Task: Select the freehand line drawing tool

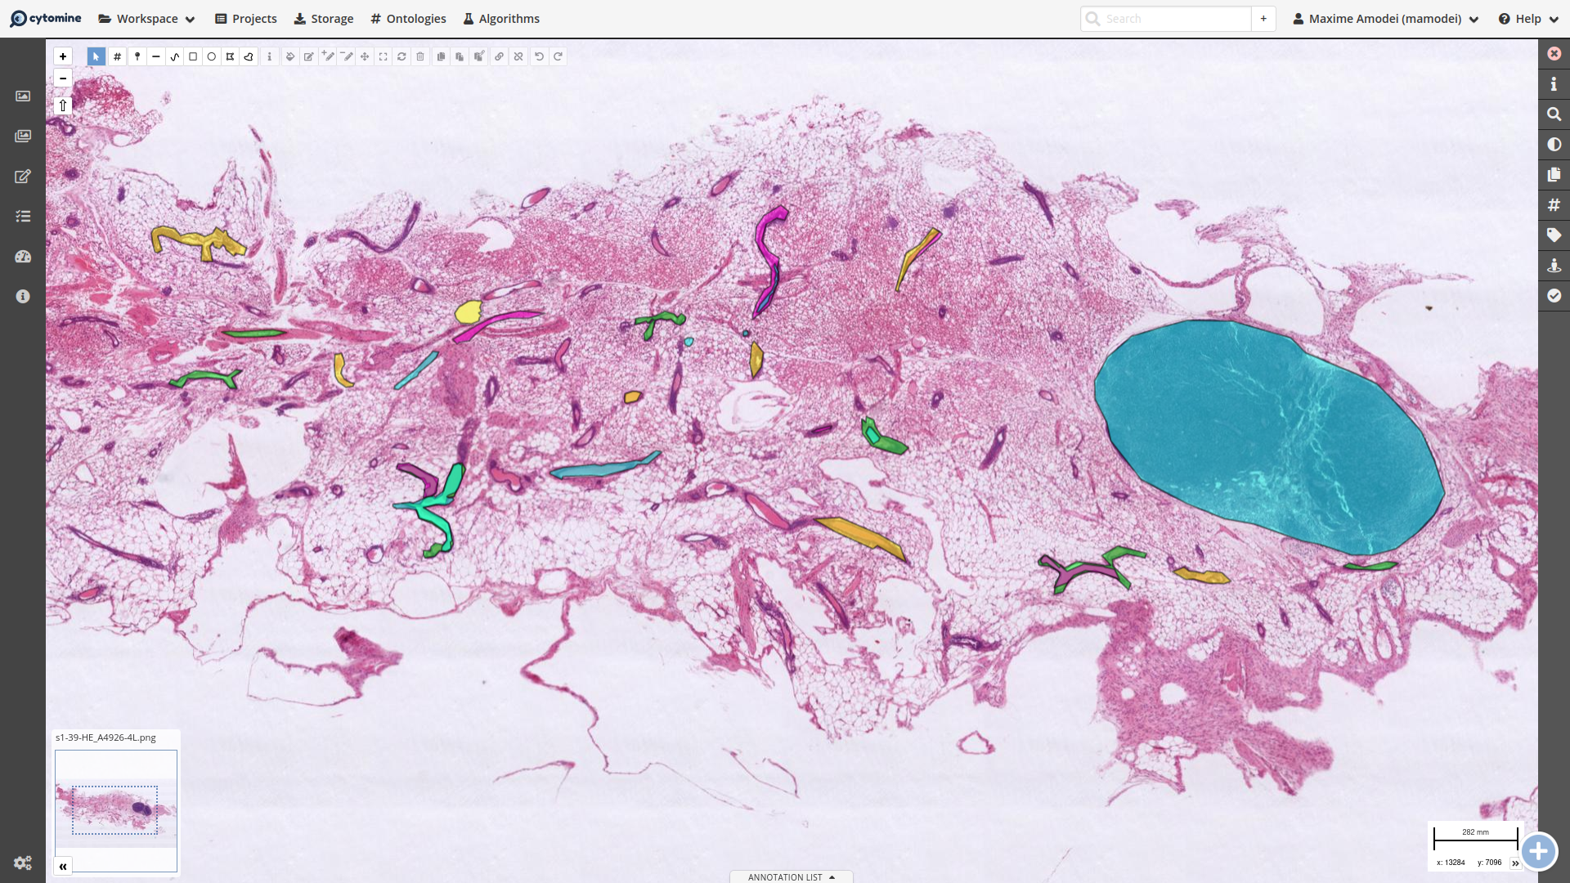Action: pos(174,56)
